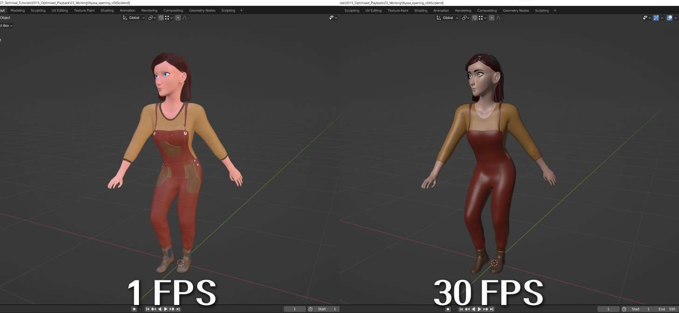Open Animation tab in right window

(441, 10)
